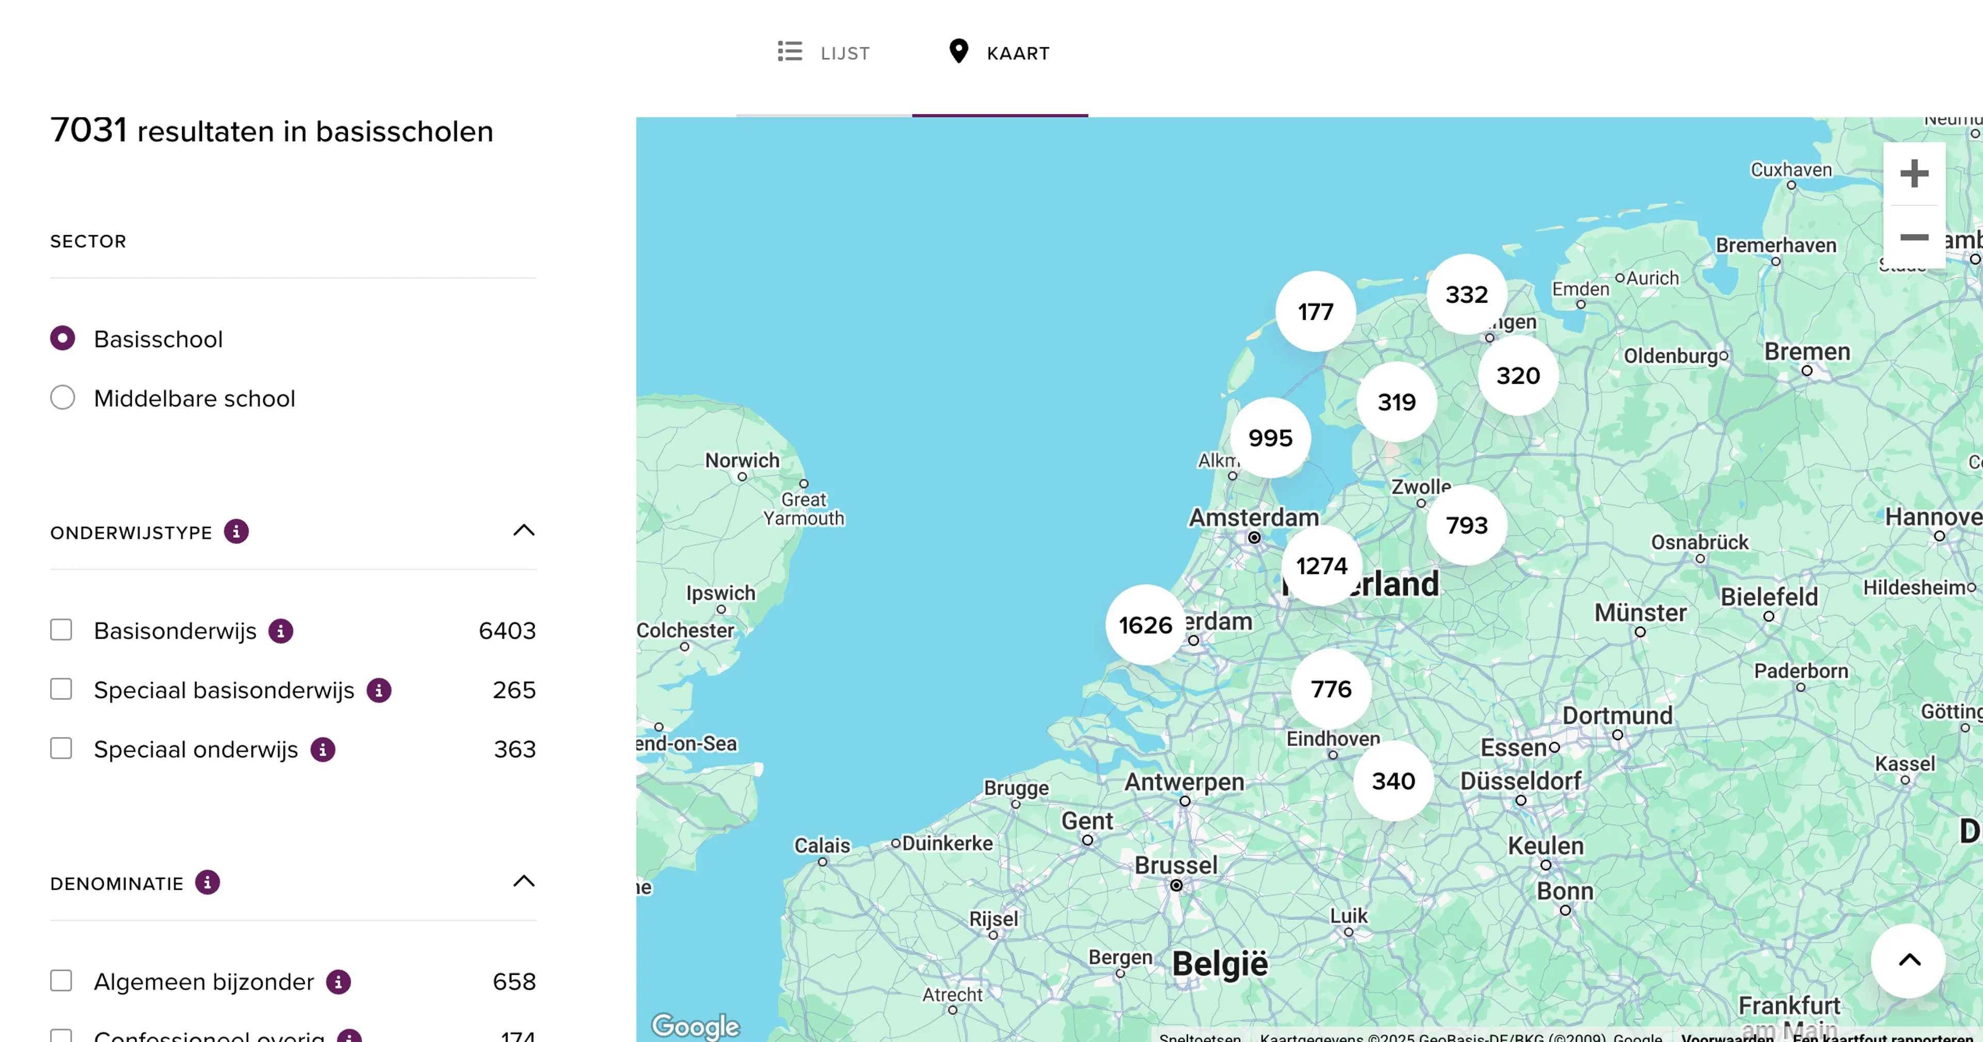Collapse the Onderwijstype filter section
This screenshot has width=1983, height=1042.
click(524, 531)
